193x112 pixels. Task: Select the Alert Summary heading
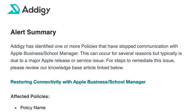click(33, 32)
